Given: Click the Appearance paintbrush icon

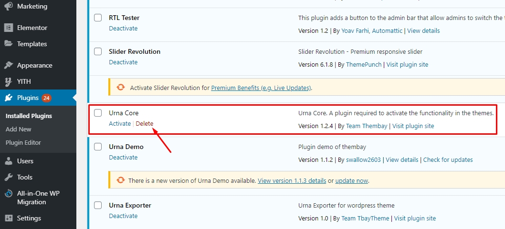Looking at the screenshot, I should [9, 65].
